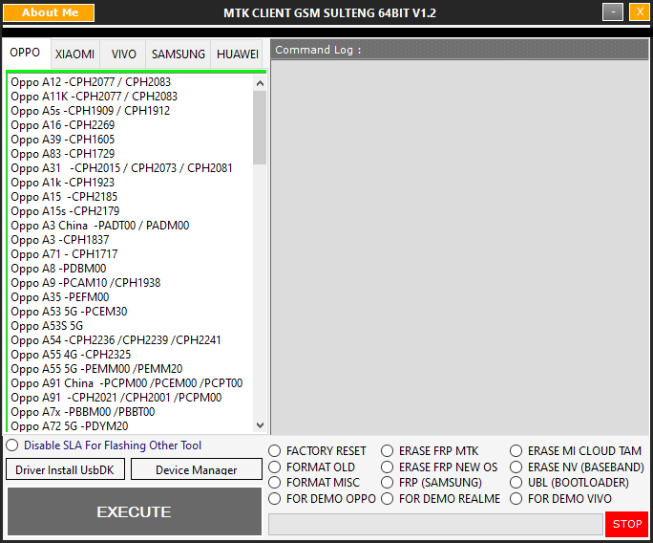Switch to the XIAOMI tab

pos(75,54)
